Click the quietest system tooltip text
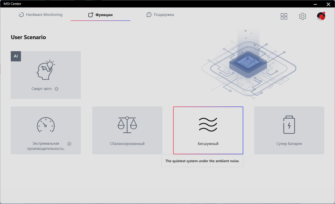335x204 pixels. [202, 161]
